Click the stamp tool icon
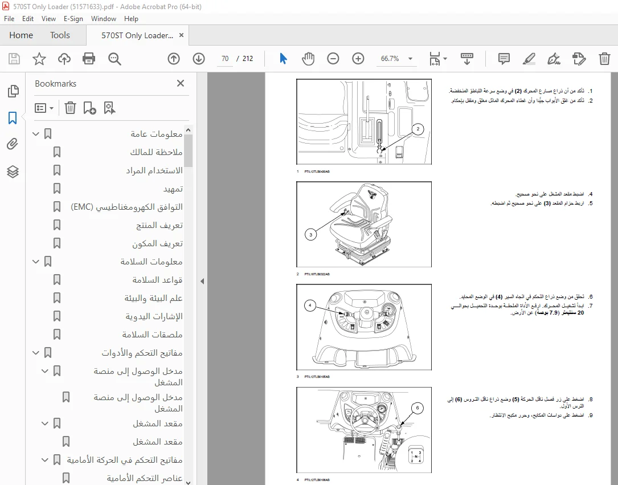The image size is (618, 485). [x=579, y=59]
